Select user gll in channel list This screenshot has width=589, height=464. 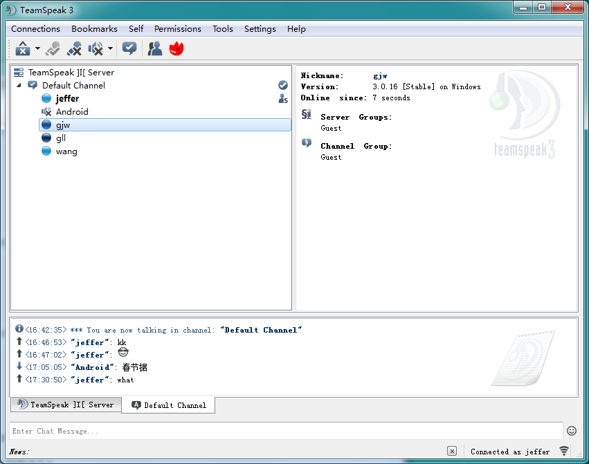61,138
